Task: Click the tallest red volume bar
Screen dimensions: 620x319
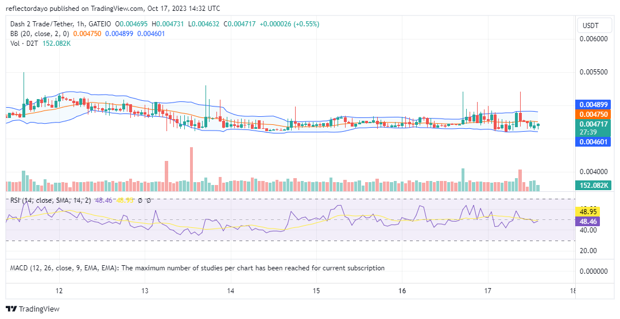Action: click(x=191, y=169)
